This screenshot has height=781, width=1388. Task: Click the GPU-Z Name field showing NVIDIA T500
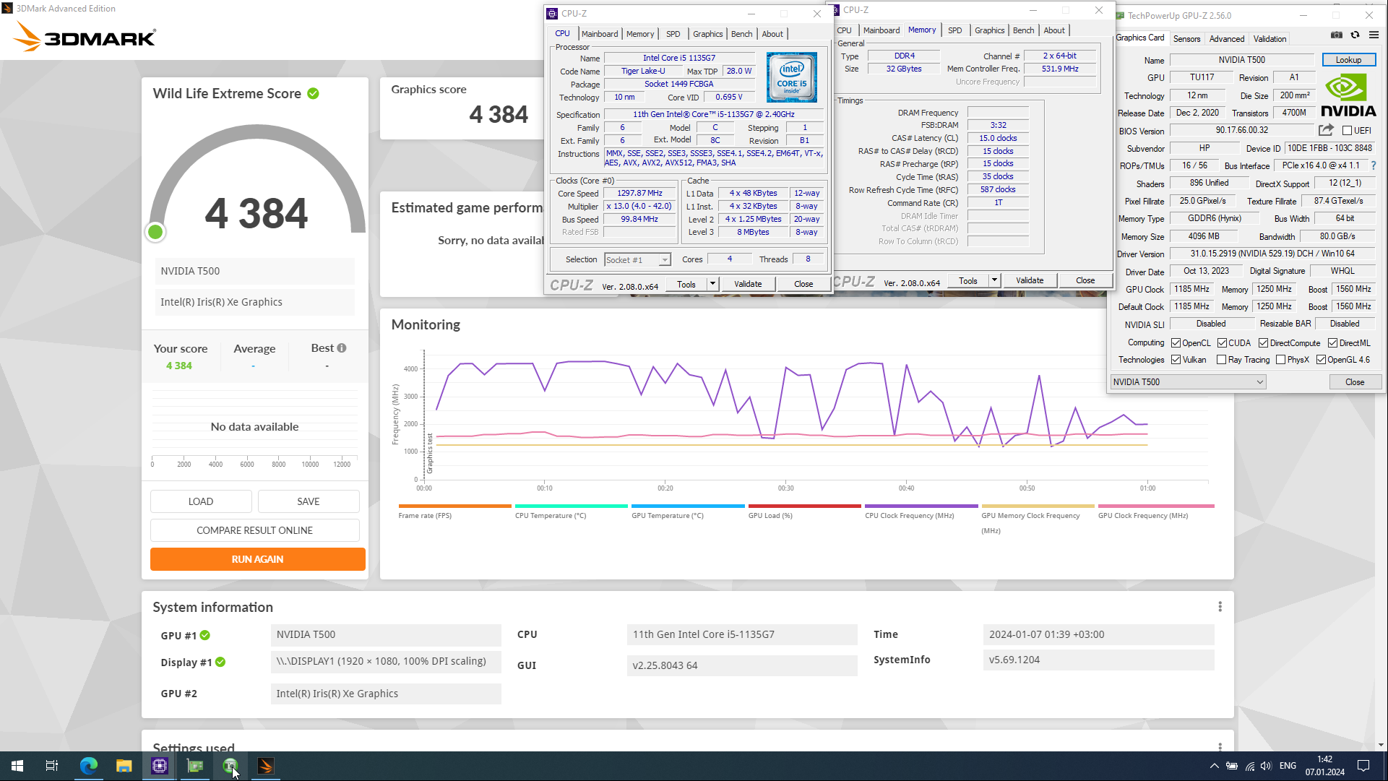pyautogui.click(x=1241, y=60)
